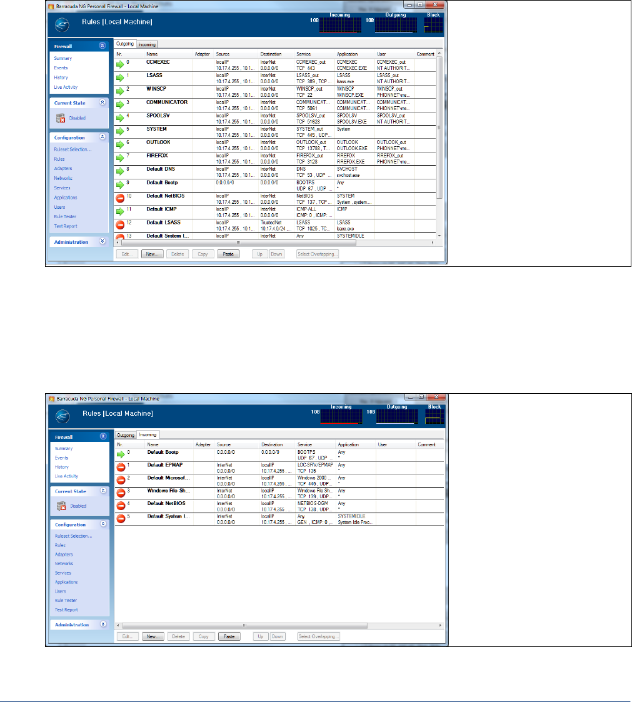The image size is (632, 702).
Task: Open the Test Report link in the lower screenshot
Action: [x=66, y=609]
